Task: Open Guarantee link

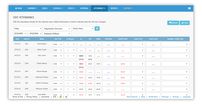Action: (45, 97)
